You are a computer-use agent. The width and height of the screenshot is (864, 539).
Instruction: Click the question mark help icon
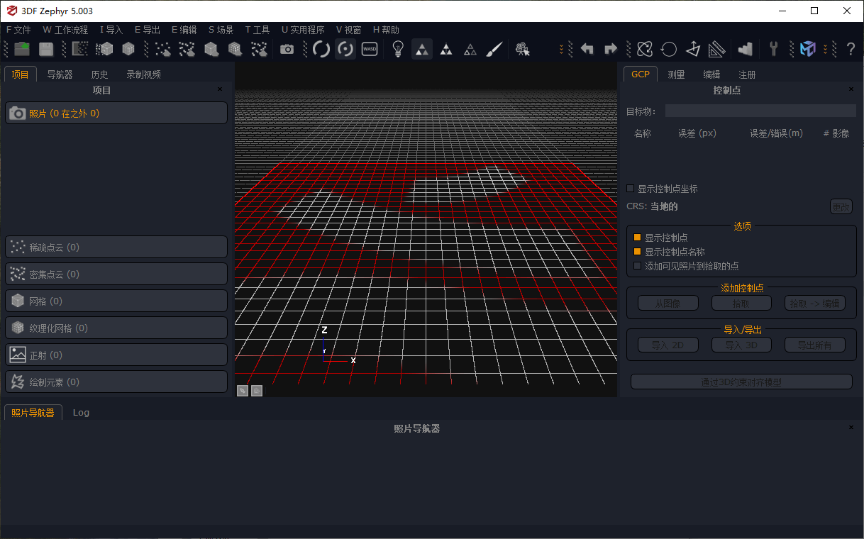[x=851, y=49]
